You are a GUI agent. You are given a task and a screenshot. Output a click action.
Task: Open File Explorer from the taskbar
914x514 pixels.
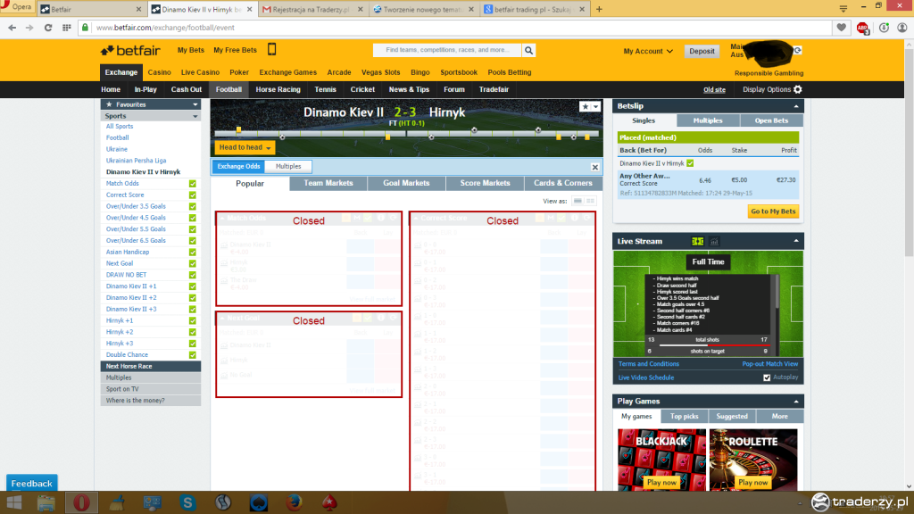coord(46,502)
